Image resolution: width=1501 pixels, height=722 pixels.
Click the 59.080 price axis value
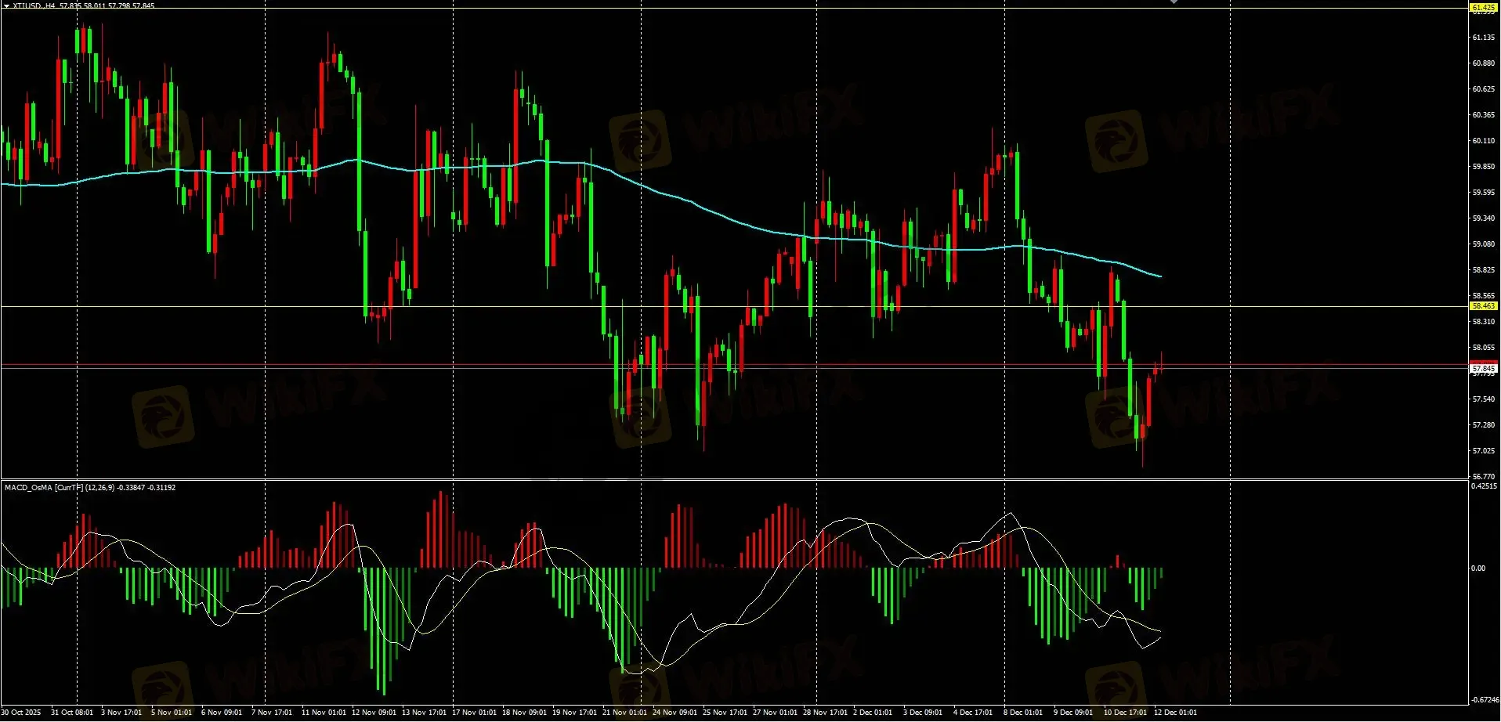pyautogui.click(x=1484, y=244)
